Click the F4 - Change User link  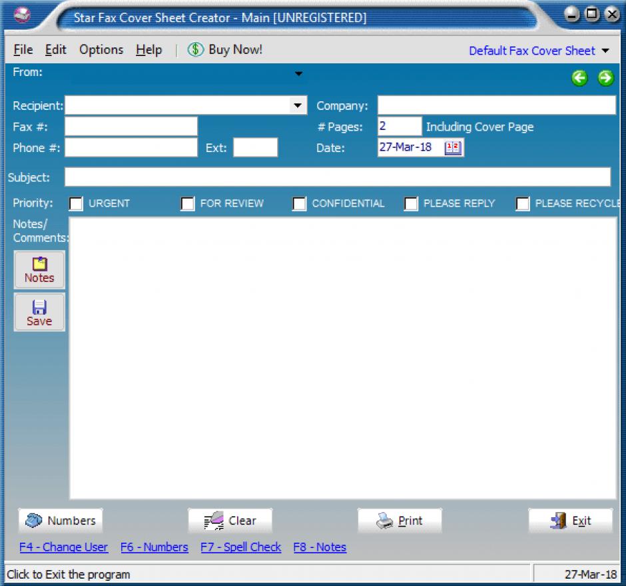coord(63,547)
